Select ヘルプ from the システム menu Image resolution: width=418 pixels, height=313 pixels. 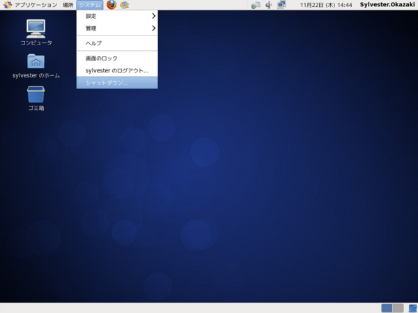pyautogui.click(x=117, y=43)
